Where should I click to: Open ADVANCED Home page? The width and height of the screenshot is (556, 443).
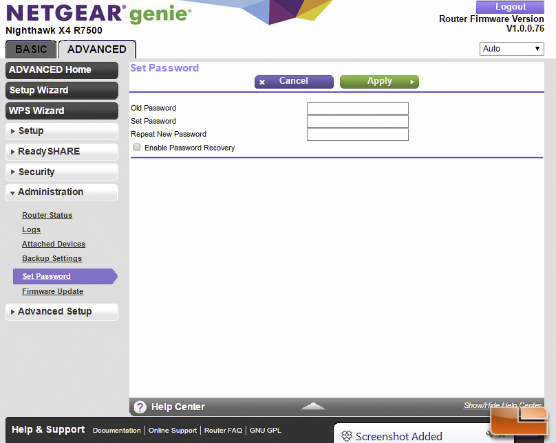click(x=62, y=70)
